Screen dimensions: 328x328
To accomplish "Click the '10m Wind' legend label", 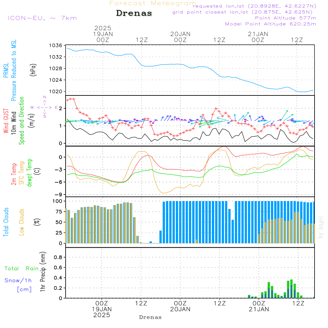I will pos(13,123).
